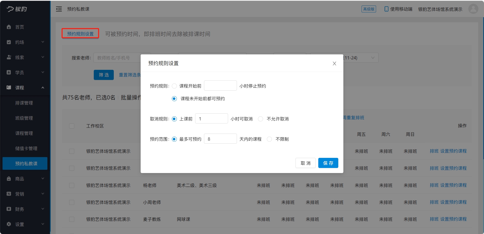
Task: Open 排课管理 in the sidebar
Action: pos(24,103)
